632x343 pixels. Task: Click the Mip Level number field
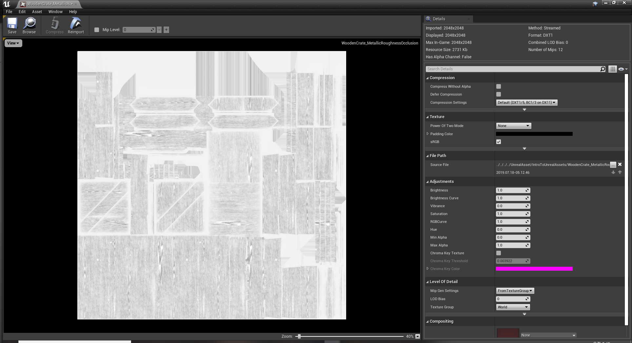tap(139, 30)
